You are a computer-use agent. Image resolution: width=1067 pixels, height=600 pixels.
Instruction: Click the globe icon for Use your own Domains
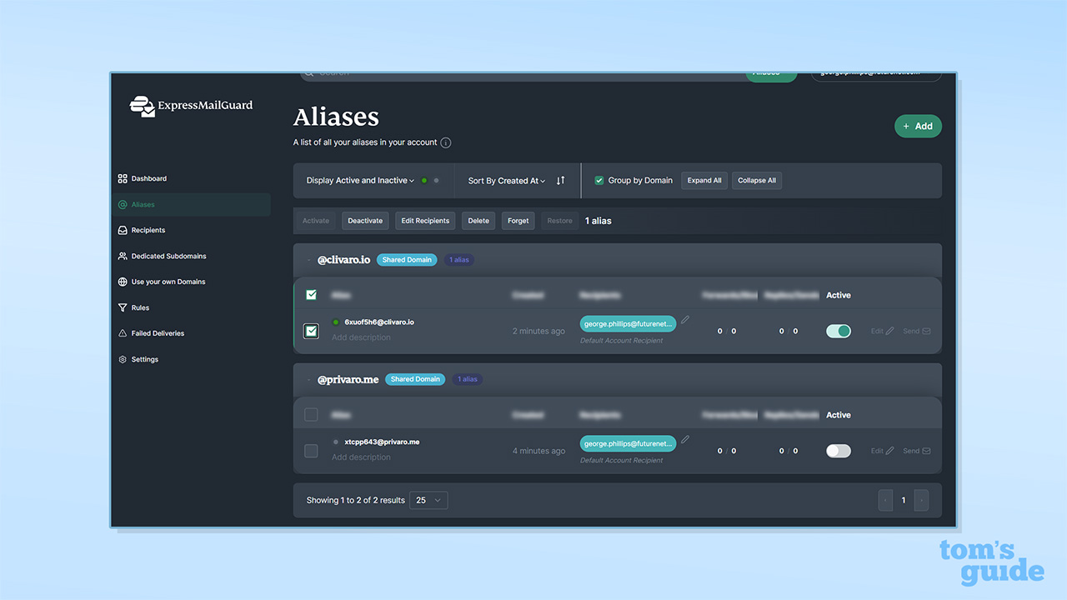coord(121,282)
